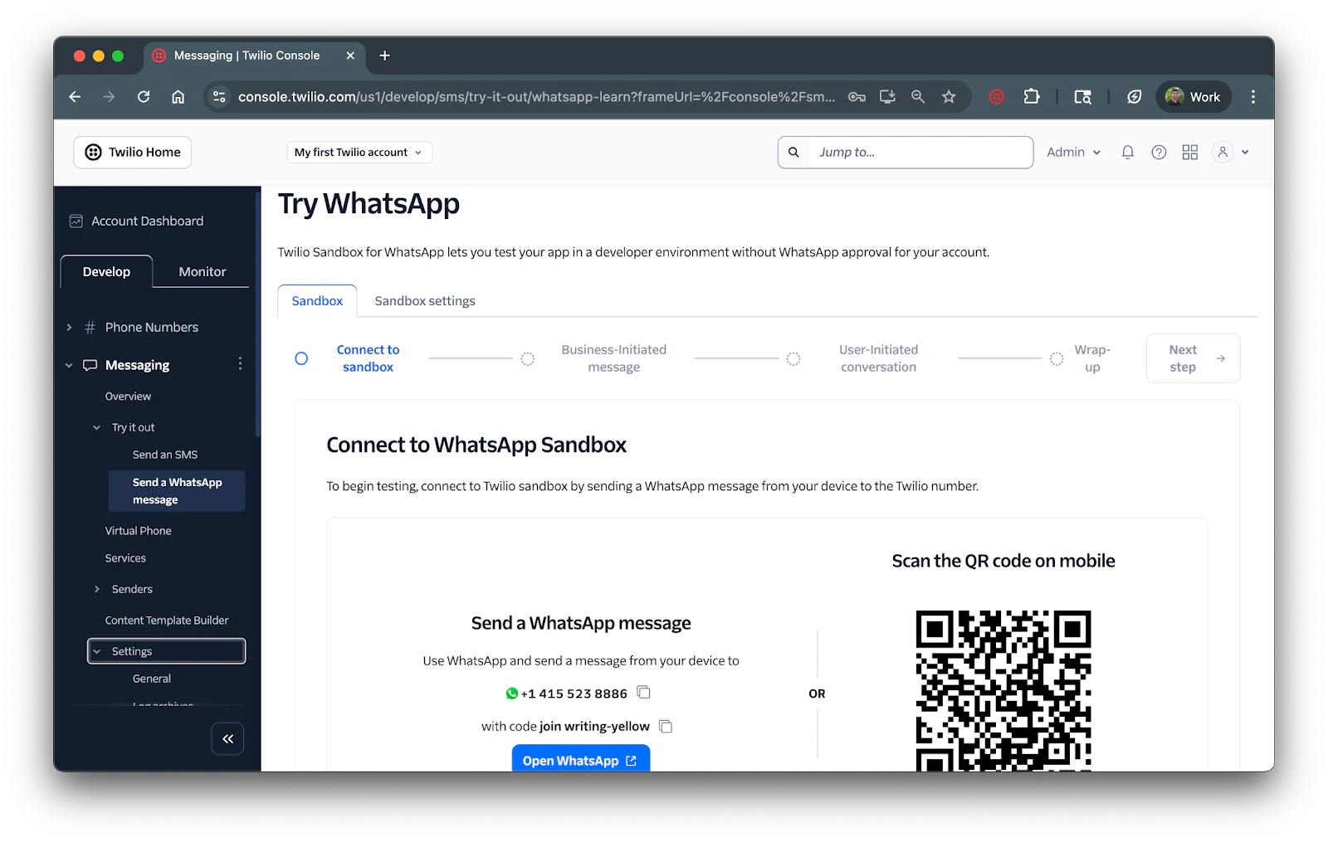Collapse the sidebar with the double-chevron icon
1328x842 pixels.
click(227, 738)
